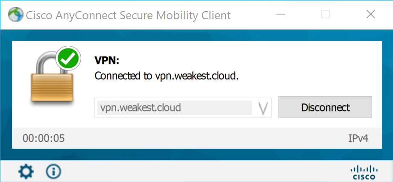Expand the VPN server dropdown arrow
This screenshot has height=182, width=393.
(x=263, y=108)
